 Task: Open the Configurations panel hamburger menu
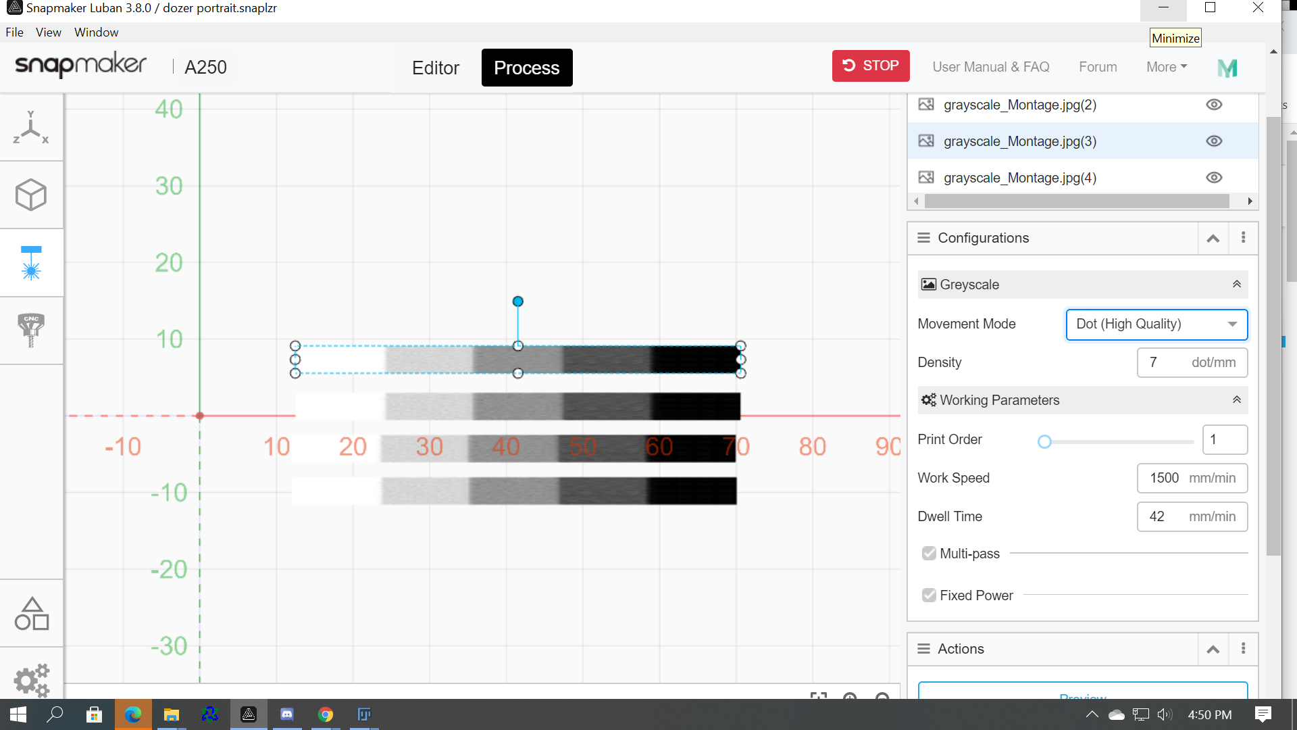923,238
